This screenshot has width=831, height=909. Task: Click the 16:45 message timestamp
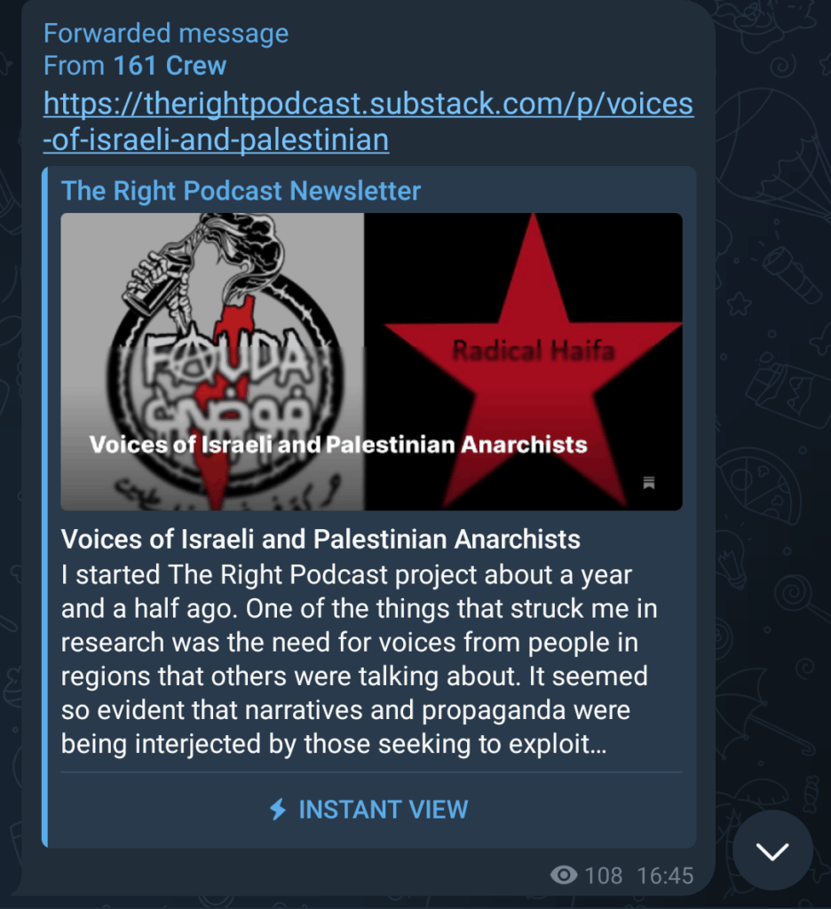[665, 875]
